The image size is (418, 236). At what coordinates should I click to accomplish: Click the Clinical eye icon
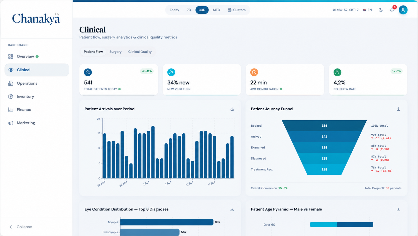coord(11,70)
